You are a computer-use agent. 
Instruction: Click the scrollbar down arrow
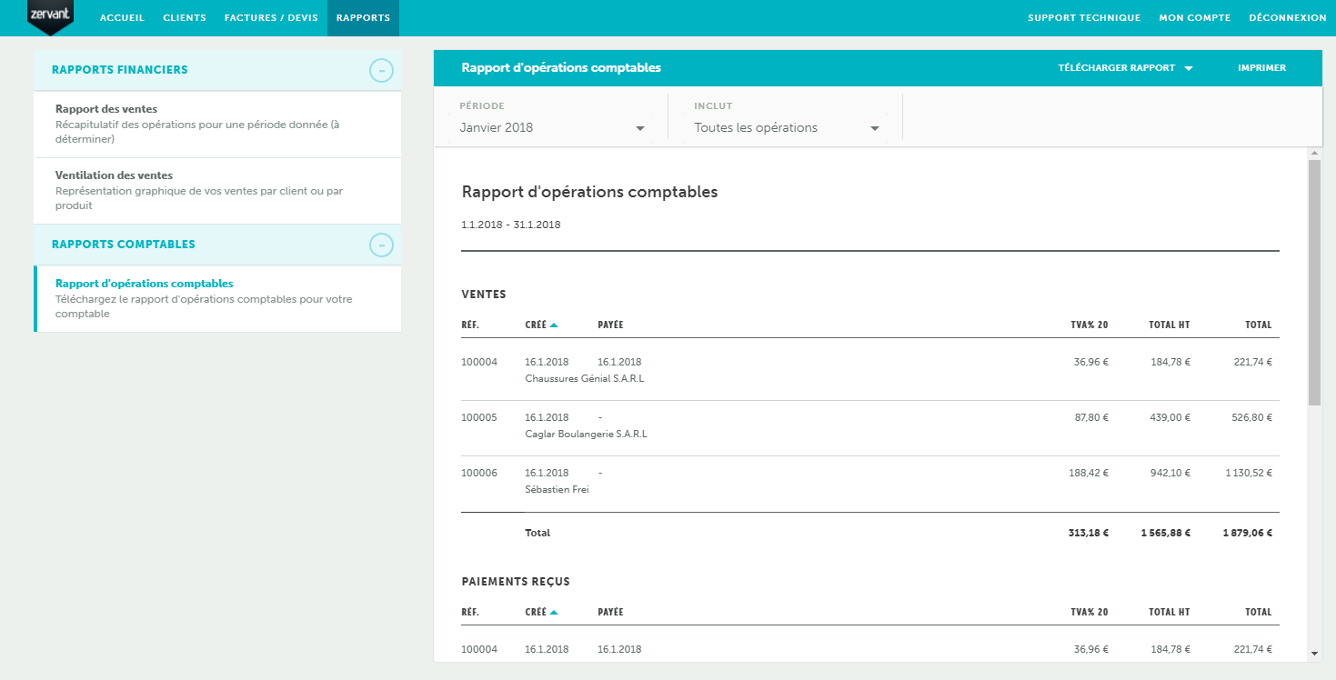(x=1314, y=654)
